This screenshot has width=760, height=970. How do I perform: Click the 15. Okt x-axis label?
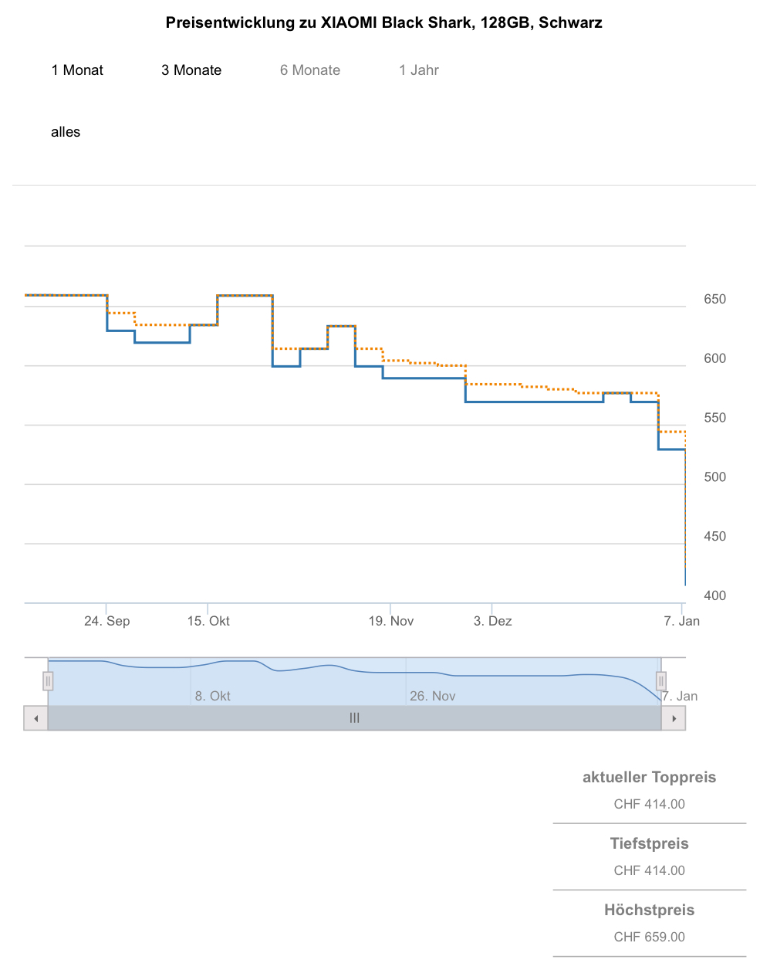click(208, 621)
